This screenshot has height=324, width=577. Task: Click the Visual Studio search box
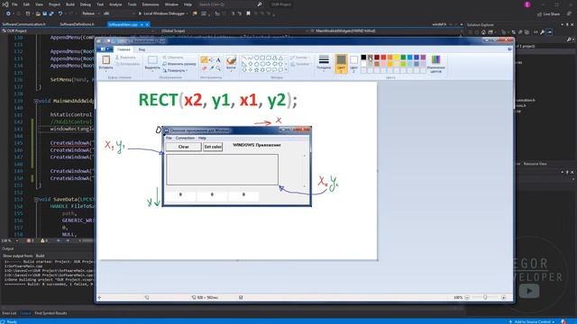coord(230,4)
